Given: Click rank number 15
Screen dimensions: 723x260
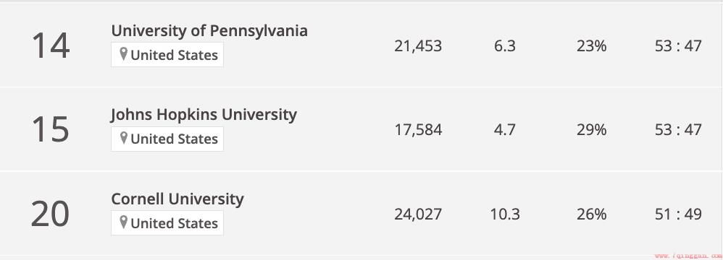Looking at the screenshot, I should (x=51, y=129).
